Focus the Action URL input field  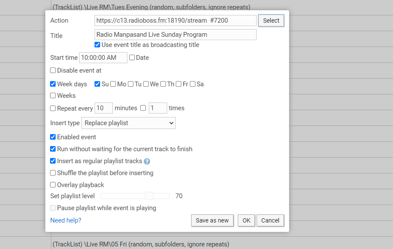click(175, 21)
